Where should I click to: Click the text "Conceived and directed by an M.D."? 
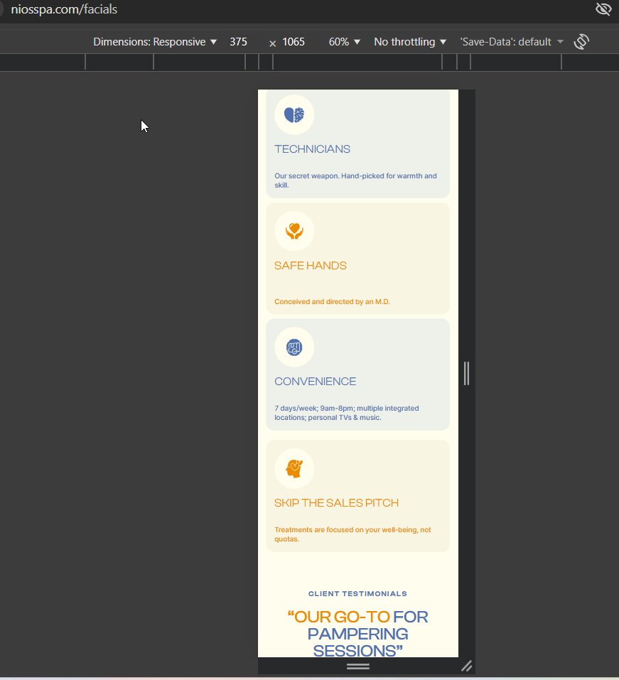(x=333, y=302)
